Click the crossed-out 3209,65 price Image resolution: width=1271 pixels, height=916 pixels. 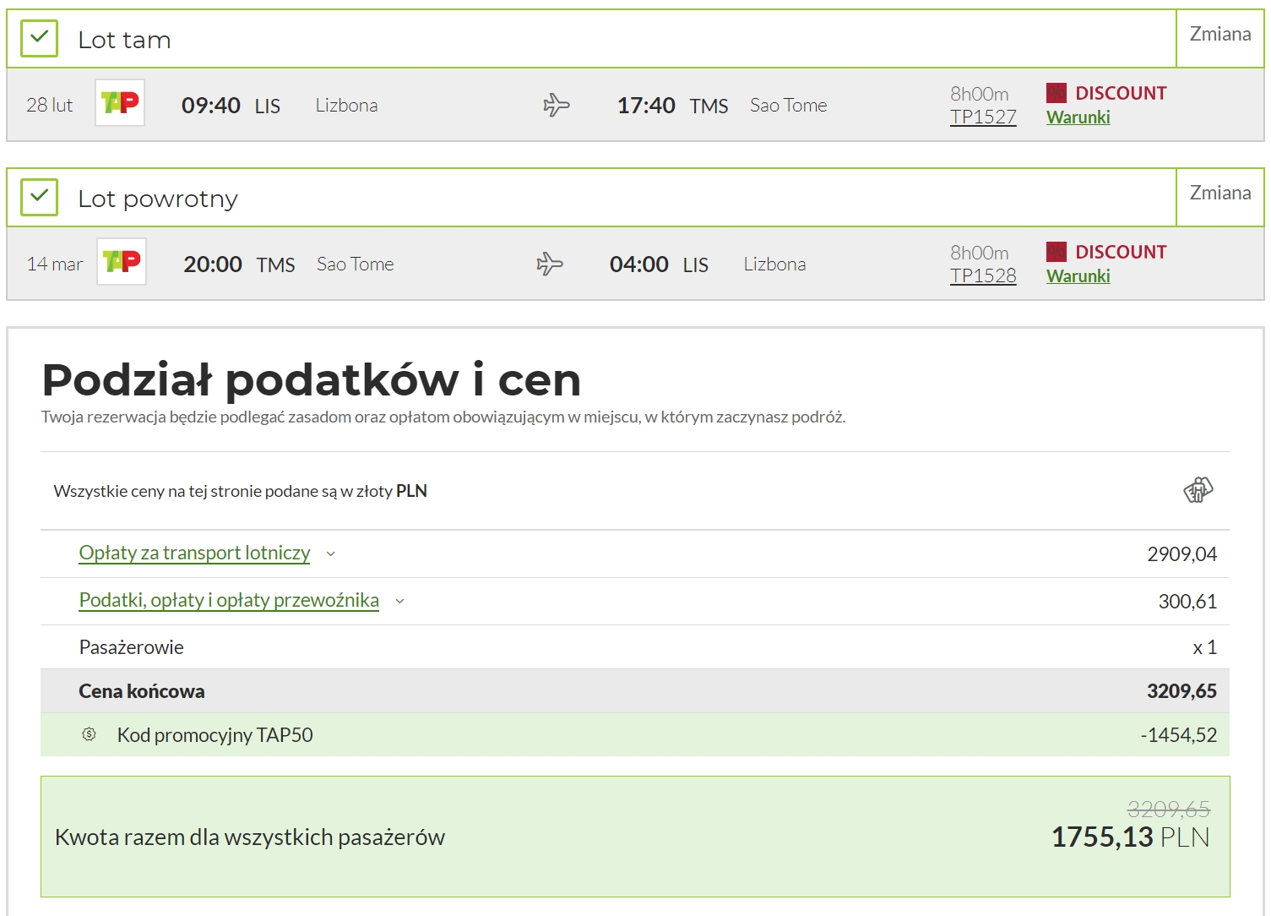(x=1169, y=810)
